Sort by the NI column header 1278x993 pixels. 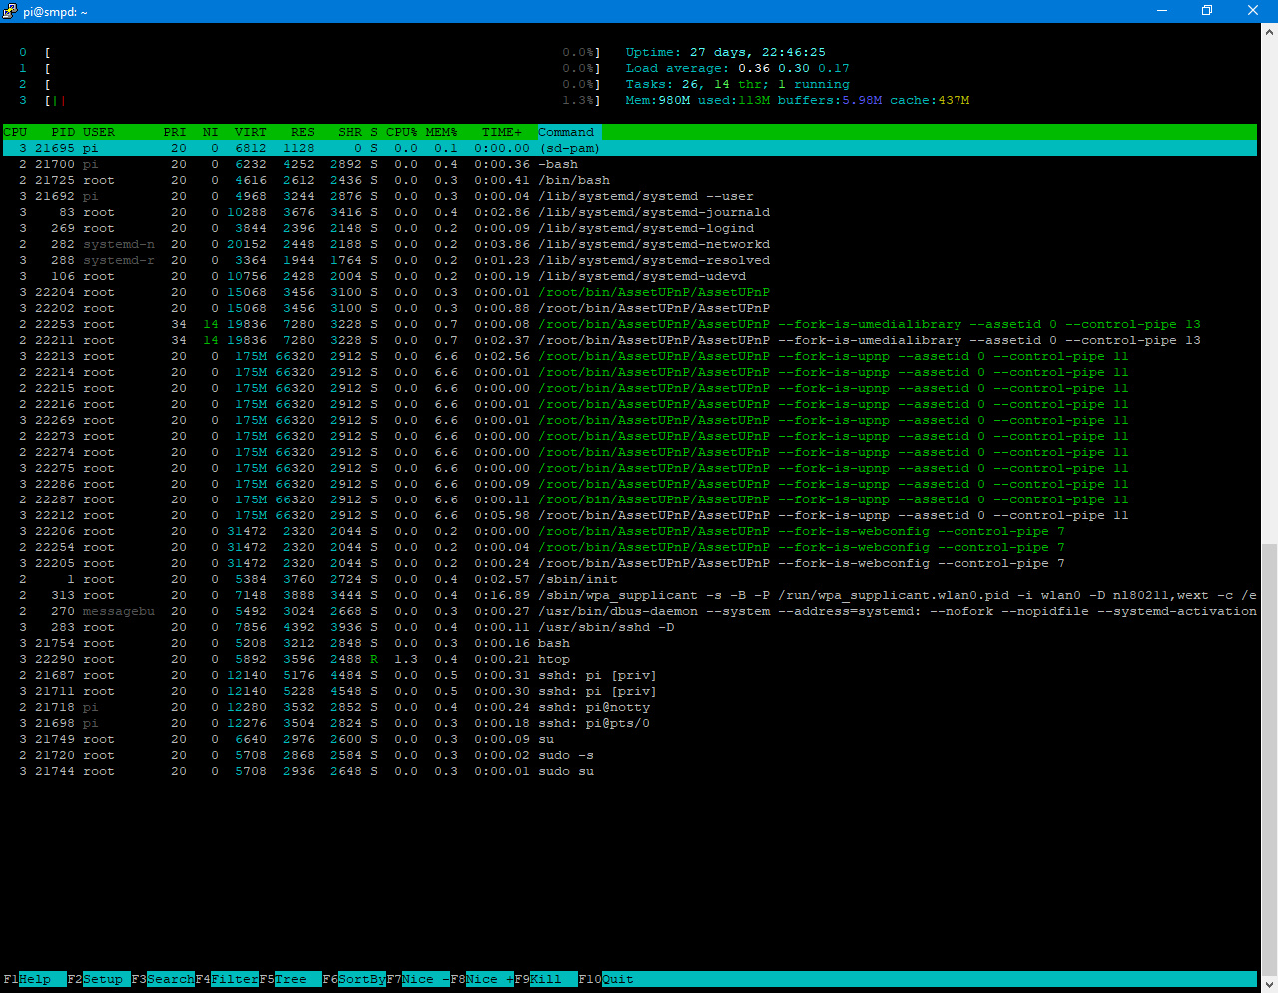(211, 132)
